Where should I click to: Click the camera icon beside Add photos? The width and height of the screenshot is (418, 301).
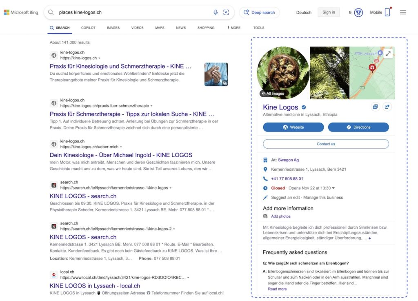pyautogui.click(x=265, y=216)
